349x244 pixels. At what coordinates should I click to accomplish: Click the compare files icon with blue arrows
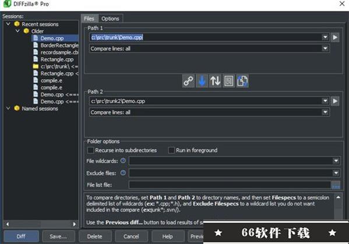click(242, 81)
